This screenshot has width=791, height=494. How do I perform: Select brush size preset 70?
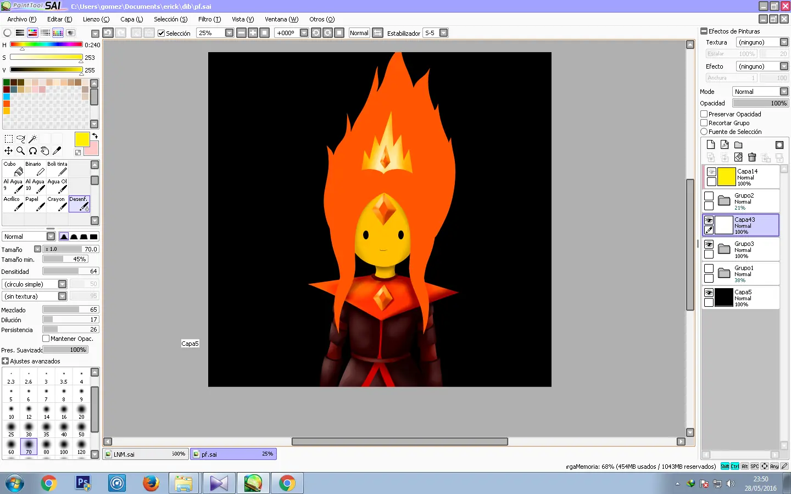coord(29,446)
